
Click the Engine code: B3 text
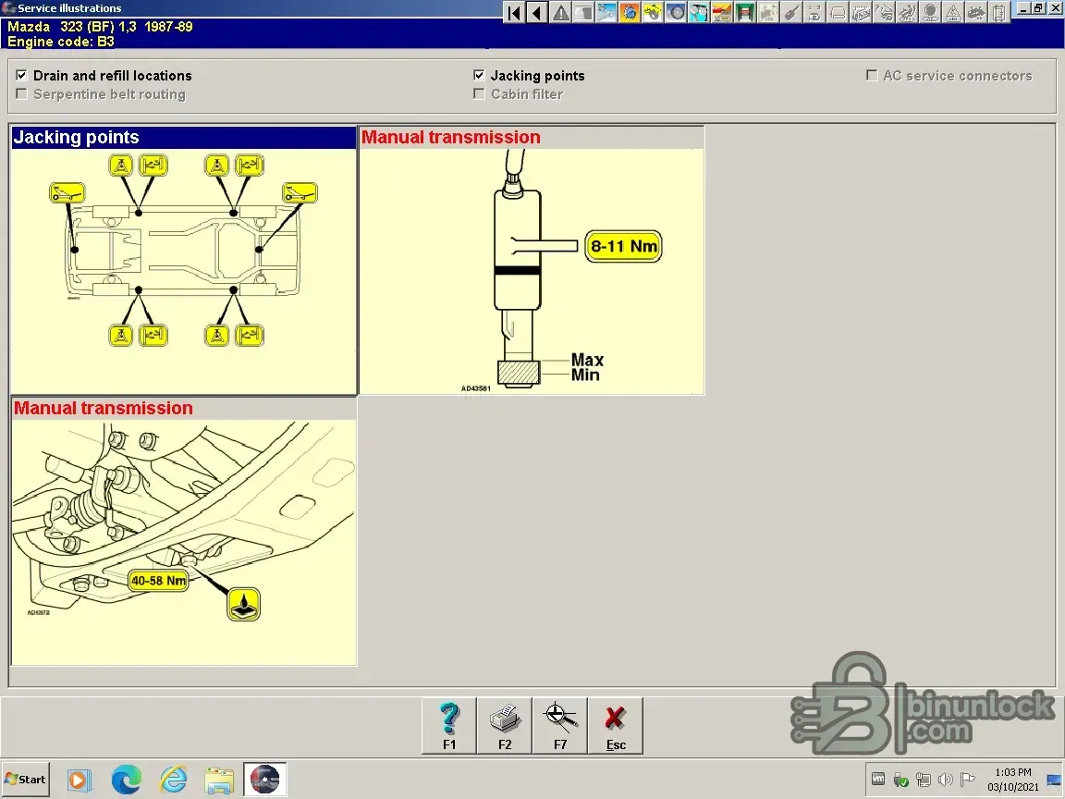(x=61, y=42)
